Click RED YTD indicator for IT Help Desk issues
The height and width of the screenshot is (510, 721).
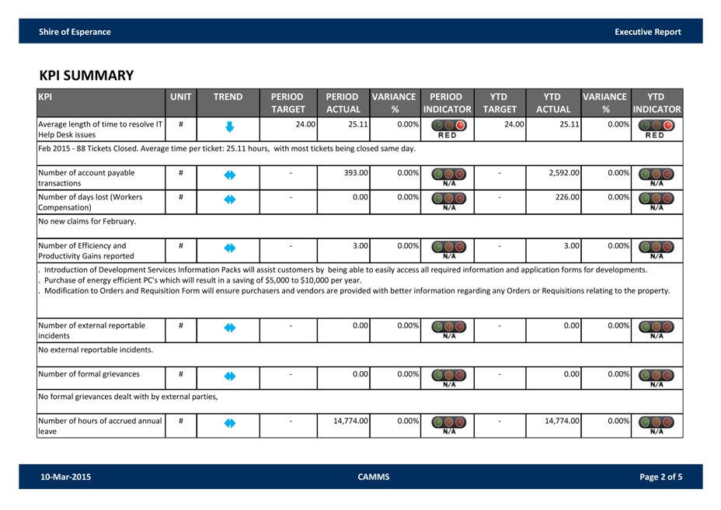coord(657,128)
